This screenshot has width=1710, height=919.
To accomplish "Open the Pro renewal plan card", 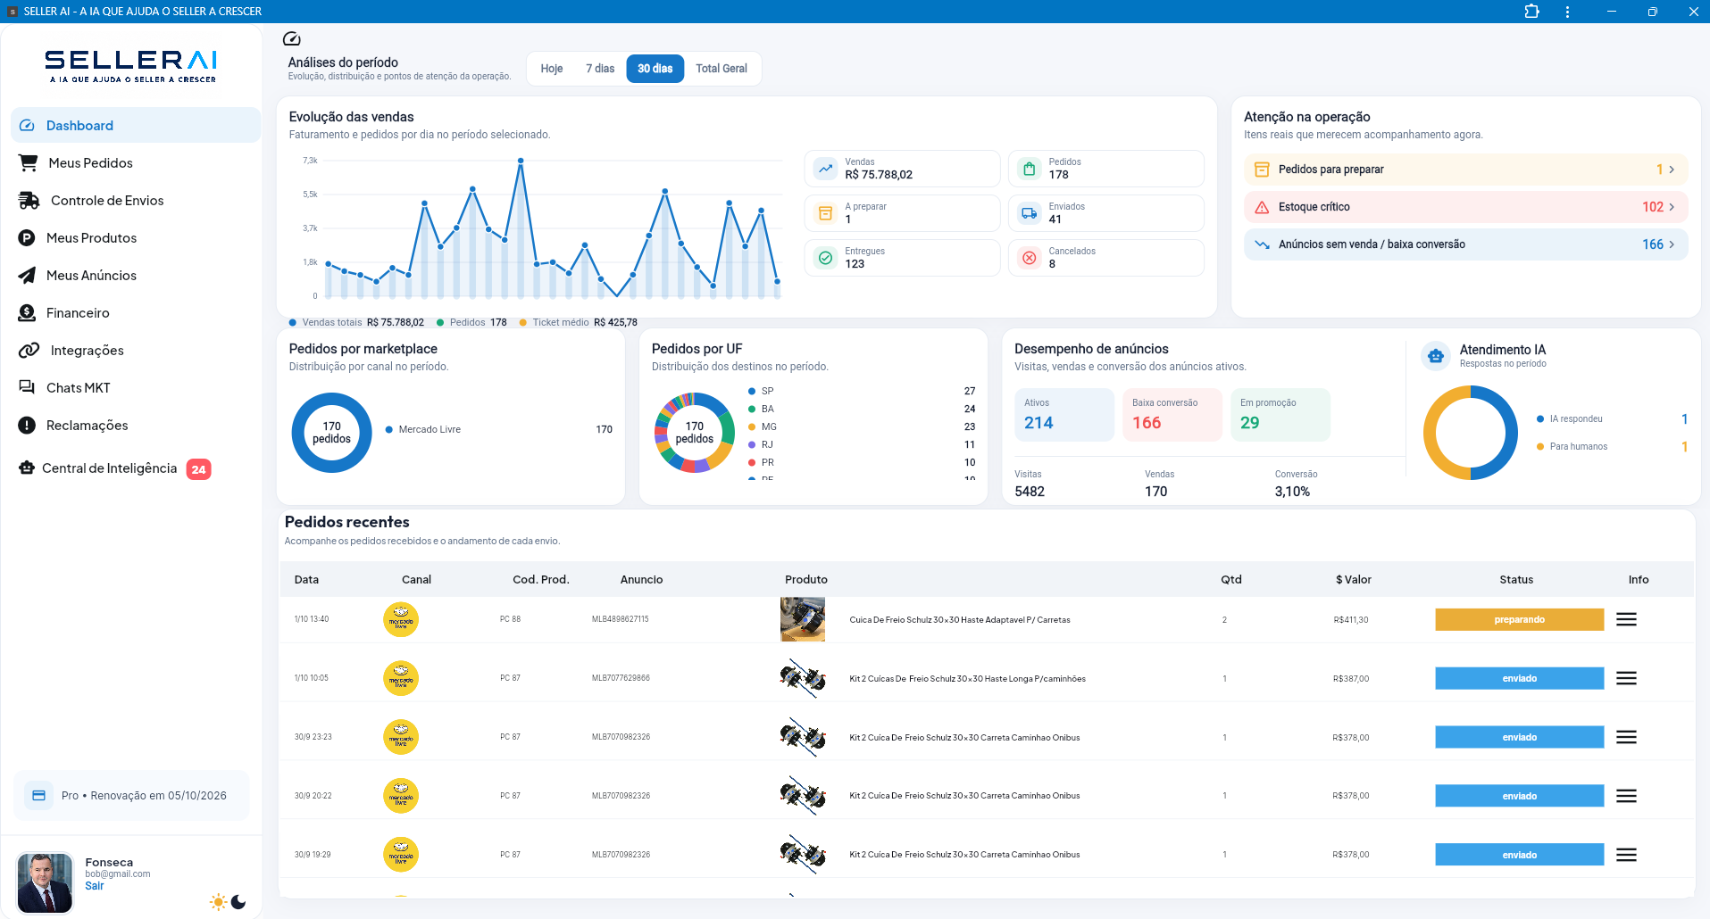I will (131, 795).
